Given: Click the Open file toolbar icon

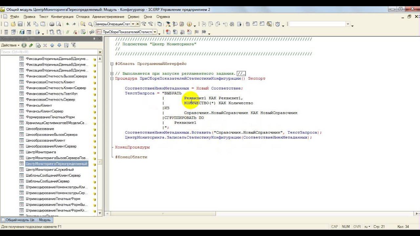Looking at the screenshot, I should point(13,24).
